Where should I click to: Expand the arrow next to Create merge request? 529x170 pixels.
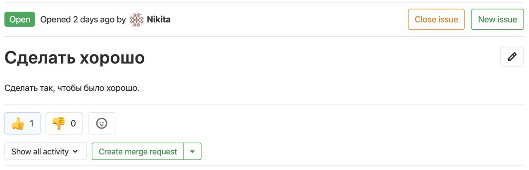pyautogui.click(x=192, y=151)
